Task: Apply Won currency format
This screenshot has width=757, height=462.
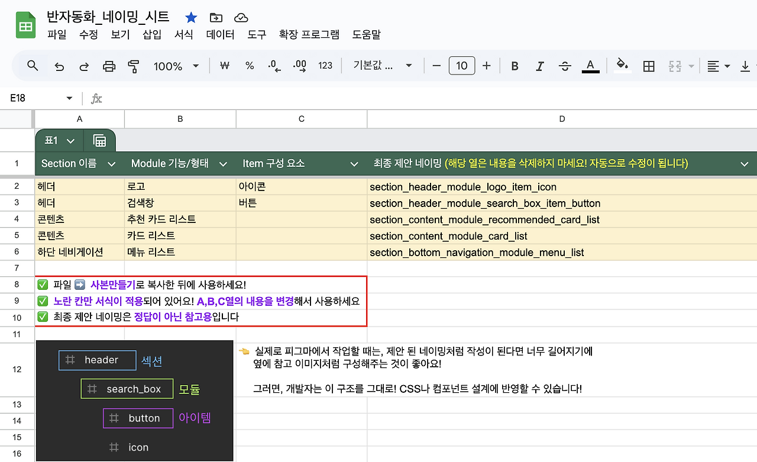Action: coord(224,66)
